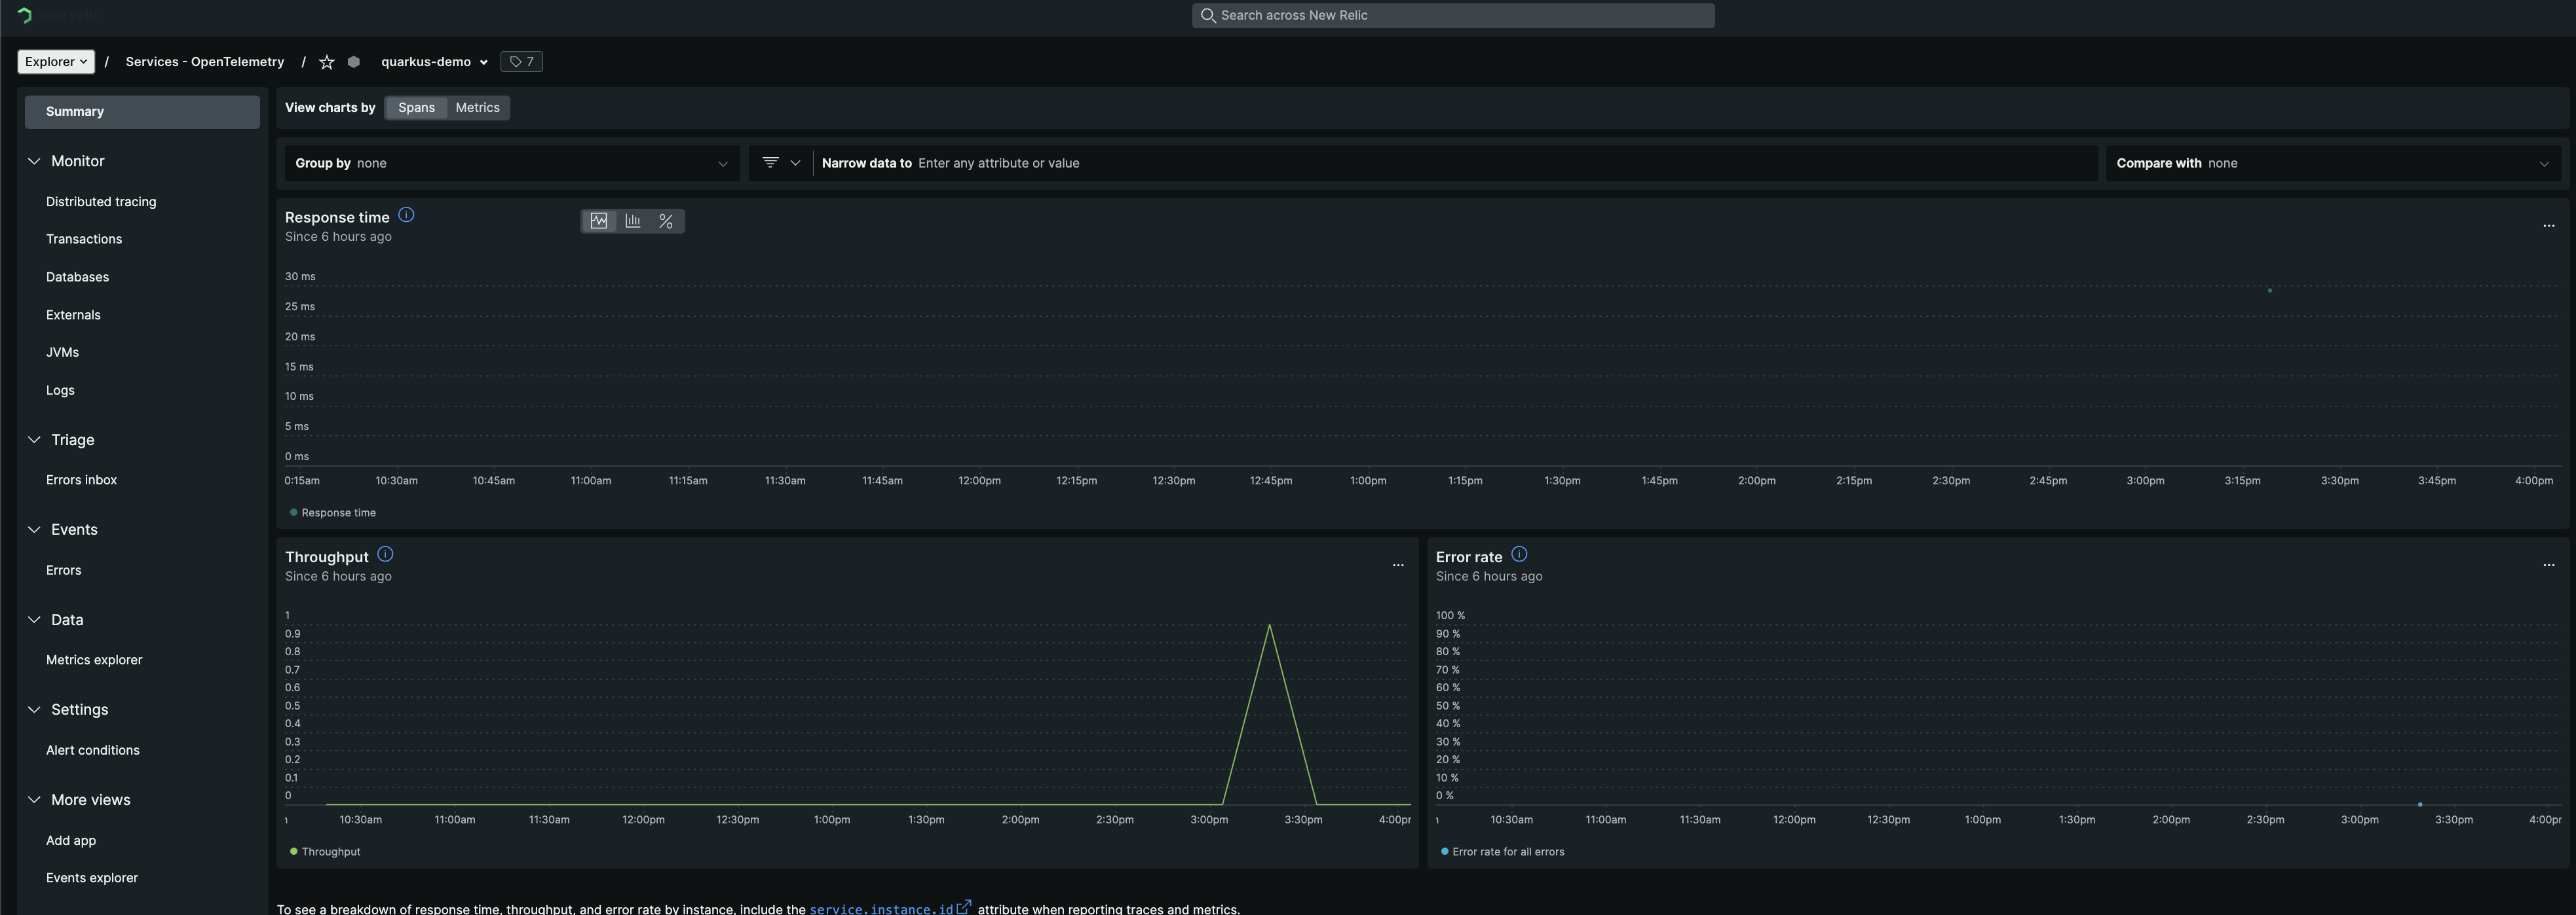
Task: Toggle the Throughput legend item
Action: 325,852
